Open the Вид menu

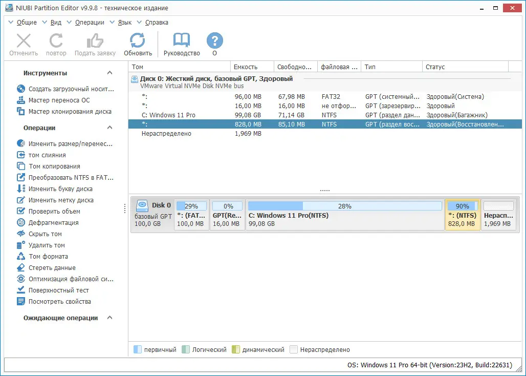coord(56,23)
